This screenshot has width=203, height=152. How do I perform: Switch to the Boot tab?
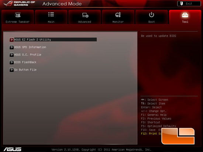click(151, 17)
